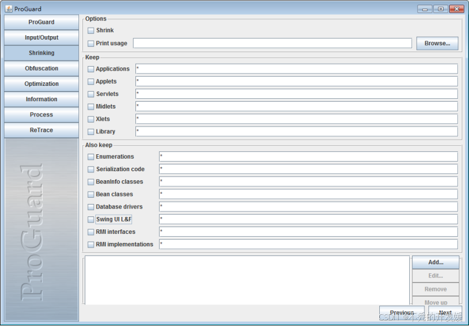The width and height of the screenshot is (469, 326).
Task: Toggle the BeanInfo classes checkbox
Action: tap(91, 182)
